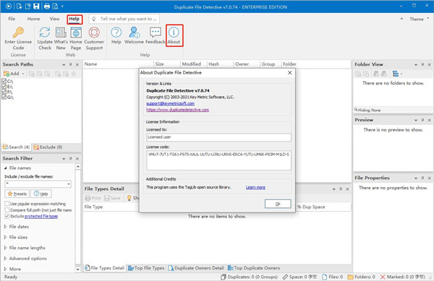Screen dimensions: 434x281
Task: Click Save in File Types Detail
Action: [112, 198]
